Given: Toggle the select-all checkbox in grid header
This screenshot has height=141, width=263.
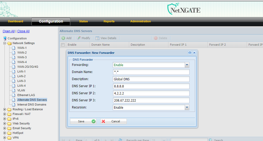Looking at the screenshot, I should tap(63, 45).
